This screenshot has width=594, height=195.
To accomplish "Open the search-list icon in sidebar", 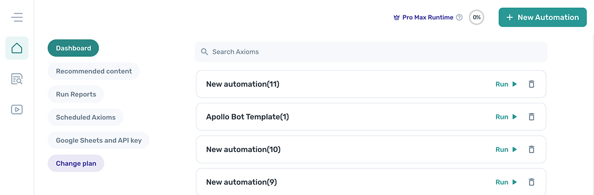I will (x=17, y=79).
